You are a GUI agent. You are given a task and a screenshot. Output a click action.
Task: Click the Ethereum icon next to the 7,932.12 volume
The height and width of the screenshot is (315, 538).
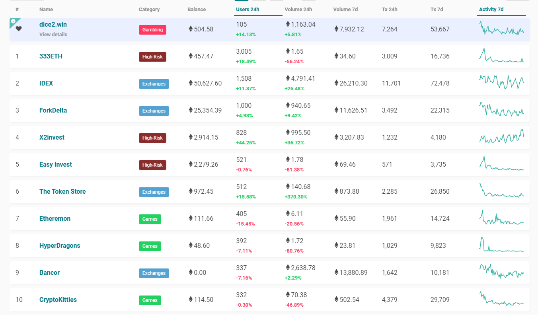click(x=336, y=29)
